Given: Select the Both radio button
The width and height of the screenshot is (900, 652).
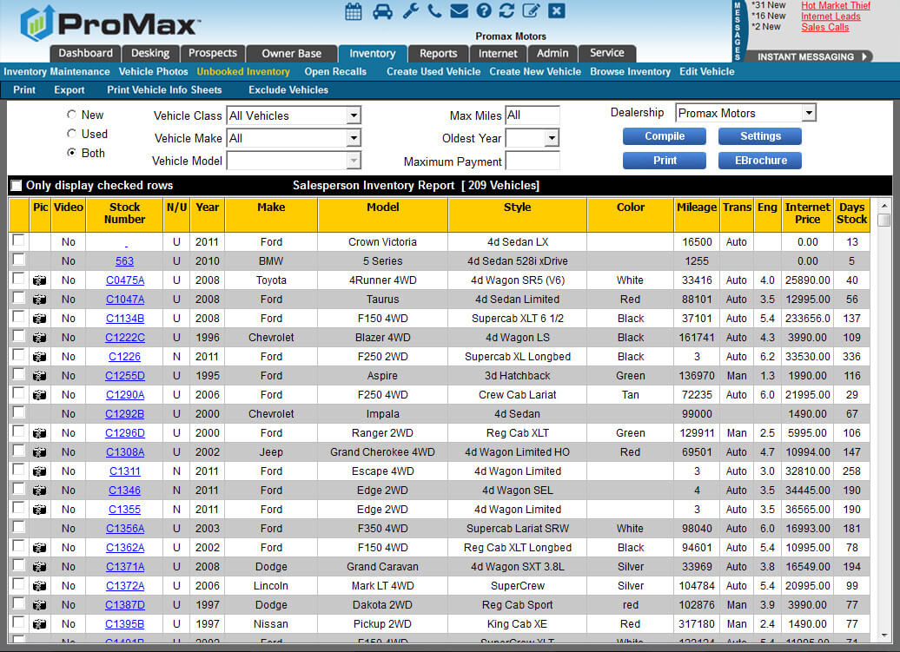Looking at the screenshot, I should tap(71, 152).
